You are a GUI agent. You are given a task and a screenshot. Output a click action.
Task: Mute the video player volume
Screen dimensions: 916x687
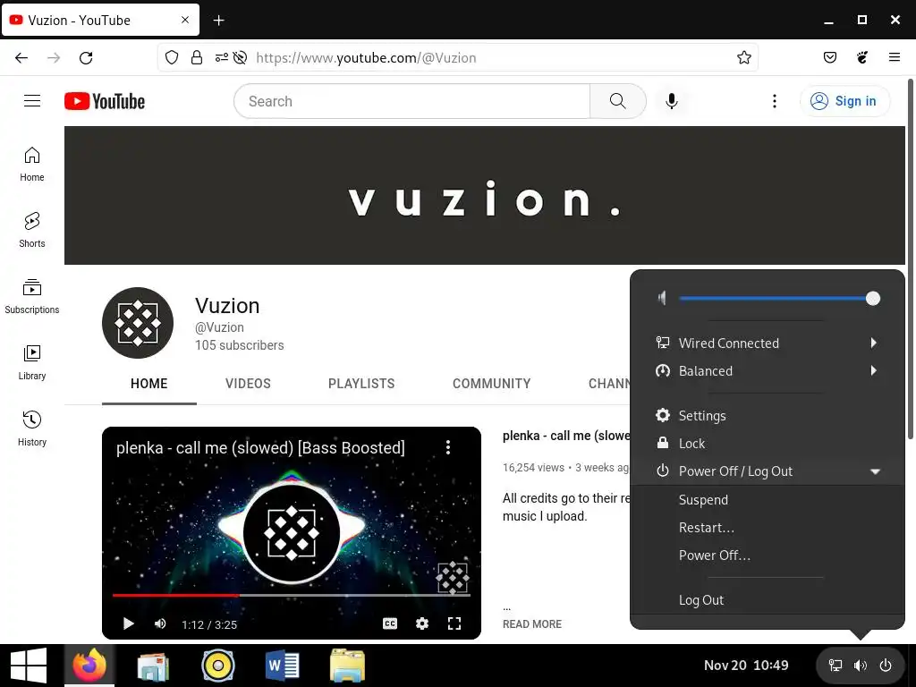(x=160, y=623)
